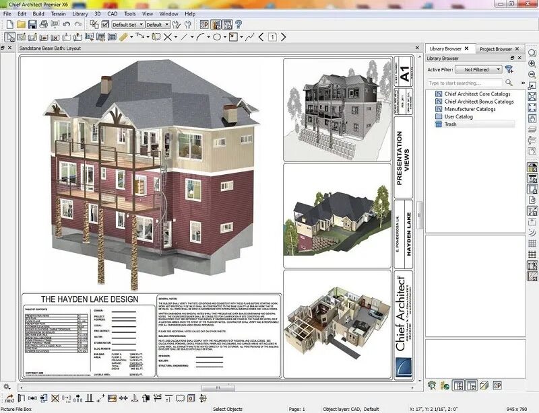Open the Active Filter Not Filtered dropdown

point(478,69)
